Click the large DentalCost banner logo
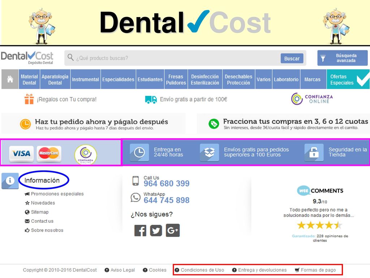 (x=185, y=22)
